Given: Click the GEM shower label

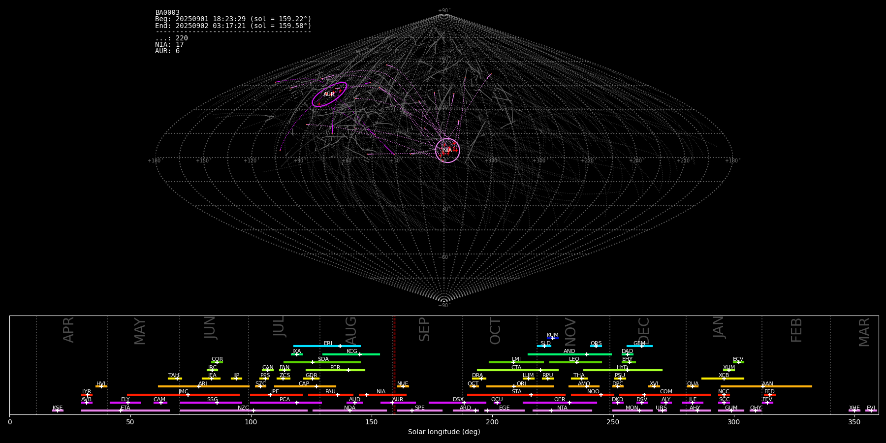Looking at the screenshot, I should click(639, 344).
